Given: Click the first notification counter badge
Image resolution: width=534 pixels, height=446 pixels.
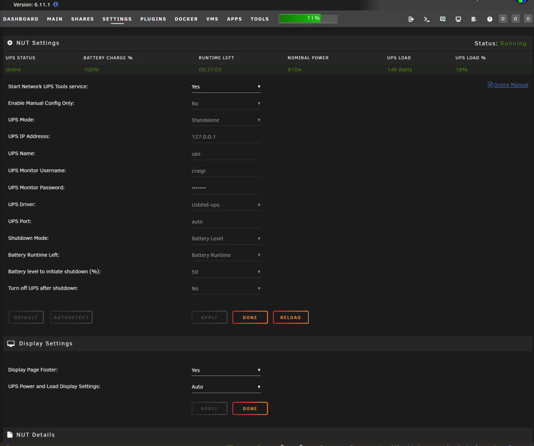Looking at the screenshot, I should (502, 19).
